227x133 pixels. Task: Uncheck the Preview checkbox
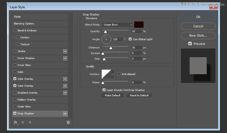190,44
